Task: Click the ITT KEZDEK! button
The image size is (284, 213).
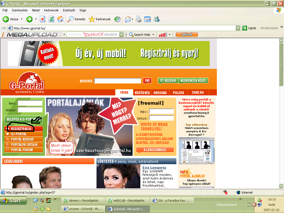Action: pos(168,81)
